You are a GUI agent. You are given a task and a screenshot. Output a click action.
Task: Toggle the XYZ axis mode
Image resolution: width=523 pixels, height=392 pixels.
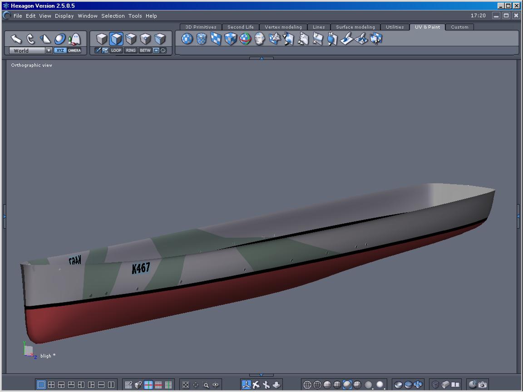click(x=60, y=50)
